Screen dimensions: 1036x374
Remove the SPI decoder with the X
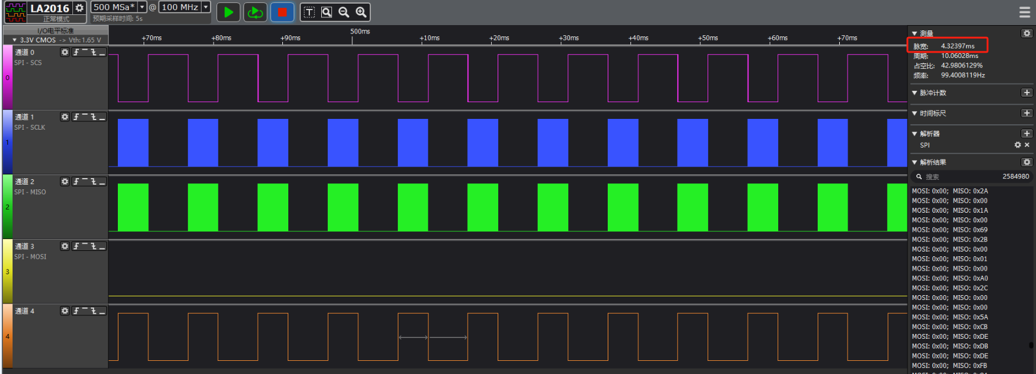click(1027, 145)
